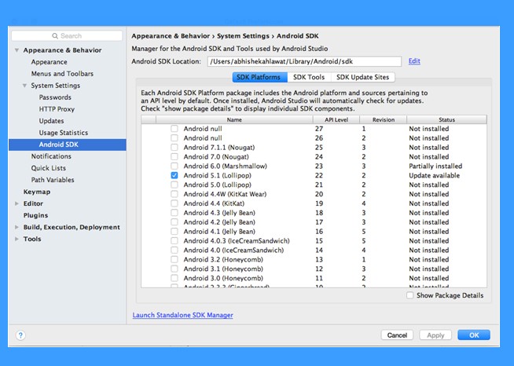Screen dimensions: 514x366
Task: Sort by API Level column header
Action: (336, 119)
